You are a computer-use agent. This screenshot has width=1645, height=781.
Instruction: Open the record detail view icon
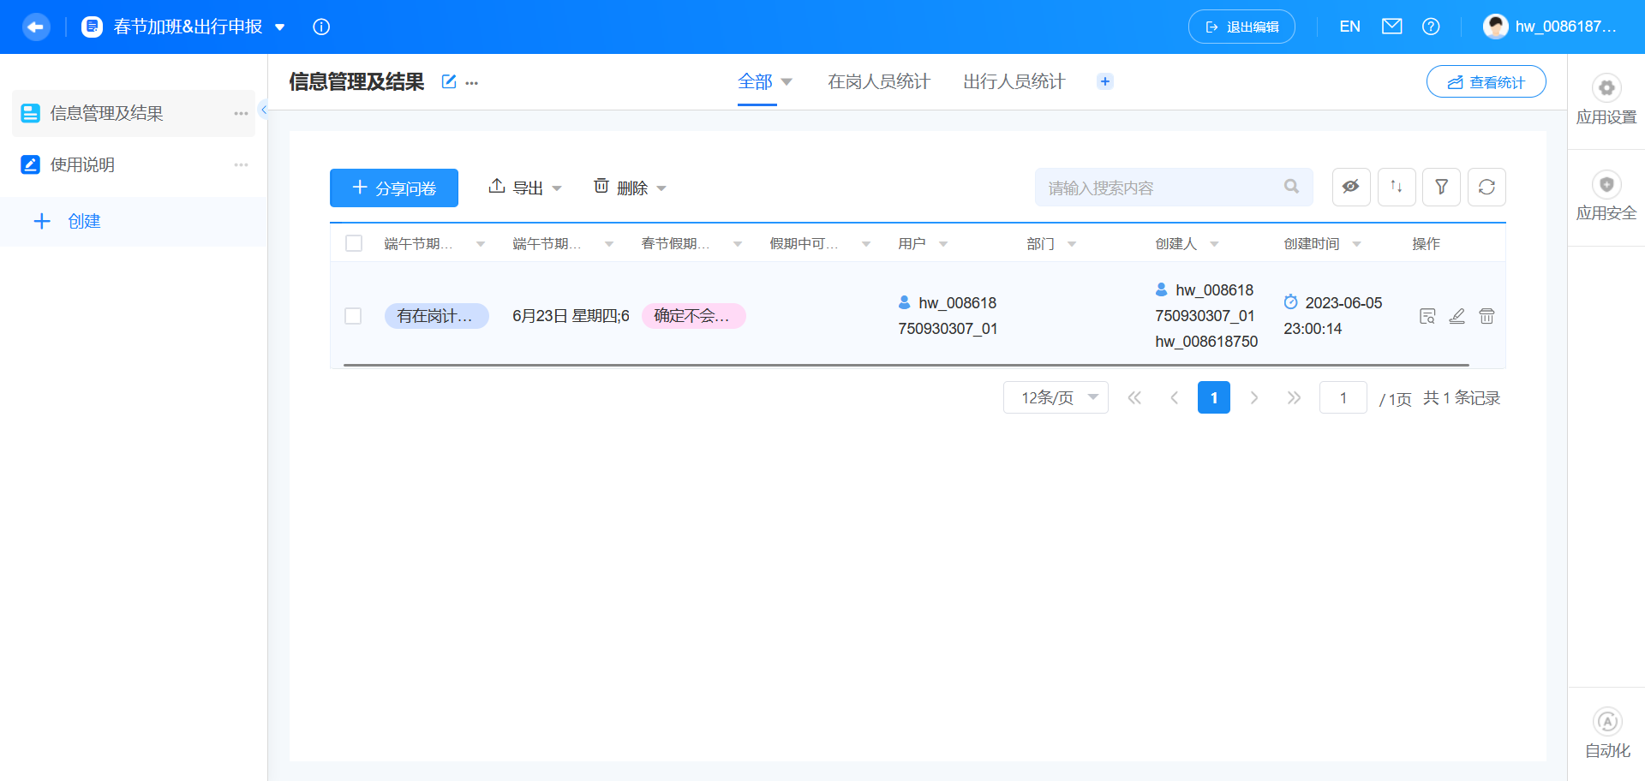(x=1427, y=316)
